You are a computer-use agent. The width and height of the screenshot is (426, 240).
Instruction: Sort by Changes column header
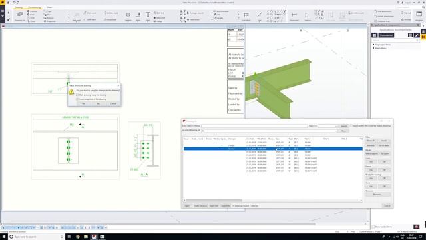[232, 139]
